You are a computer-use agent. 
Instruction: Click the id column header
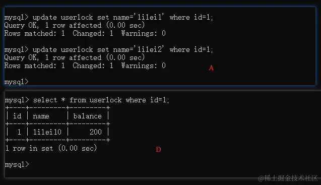coord(17,116)
